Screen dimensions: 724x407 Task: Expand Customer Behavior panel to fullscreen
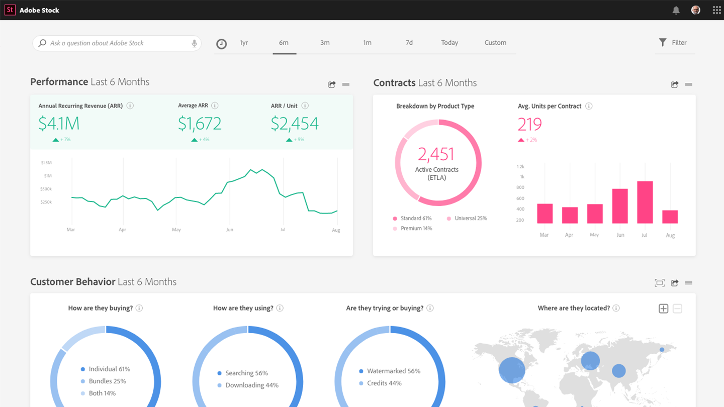pos(660,283)
